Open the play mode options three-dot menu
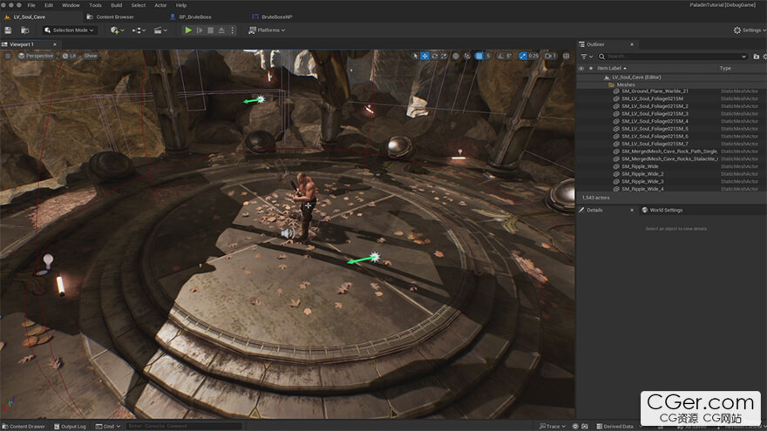The height and width of the screenshot is (431, 767). click(x=233, y=30)
